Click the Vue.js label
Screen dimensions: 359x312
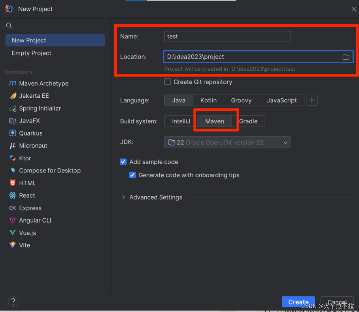click(27, 233)
